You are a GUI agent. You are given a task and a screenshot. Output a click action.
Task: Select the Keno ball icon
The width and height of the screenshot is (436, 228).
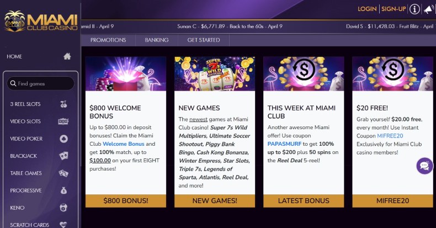click(63, 208)
